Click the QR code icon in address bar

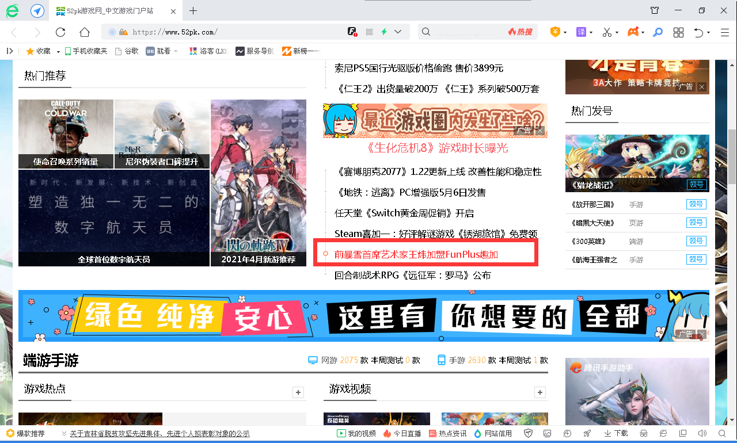(370, 32)
